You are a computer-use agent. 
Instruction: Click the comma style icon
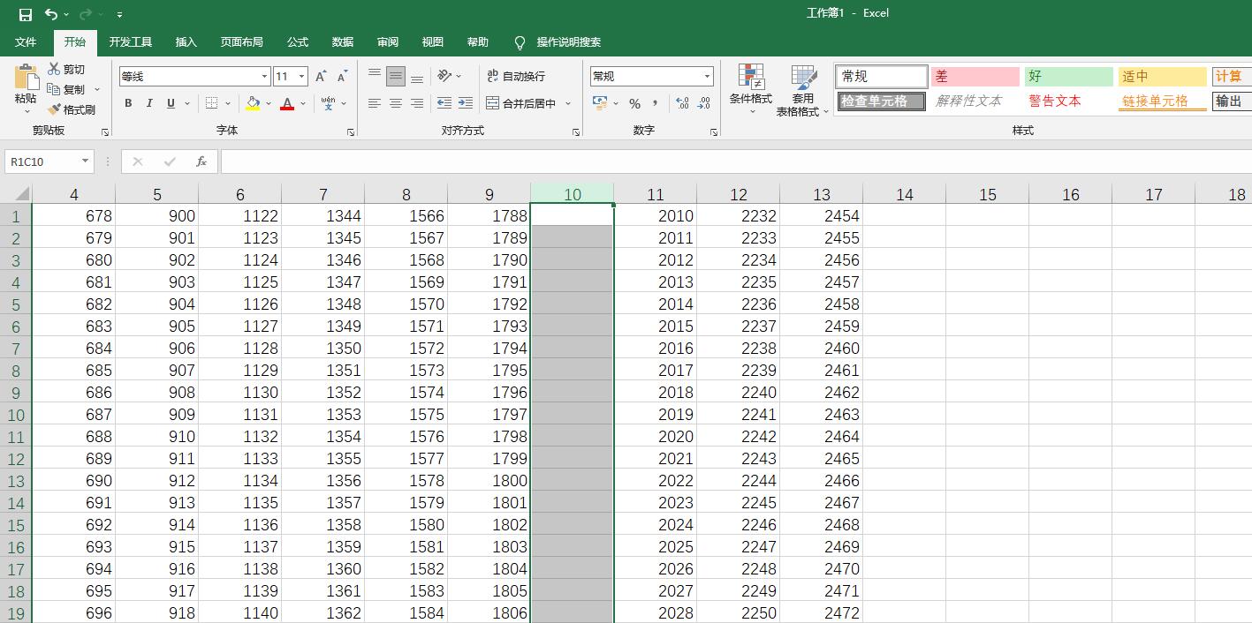656,103
